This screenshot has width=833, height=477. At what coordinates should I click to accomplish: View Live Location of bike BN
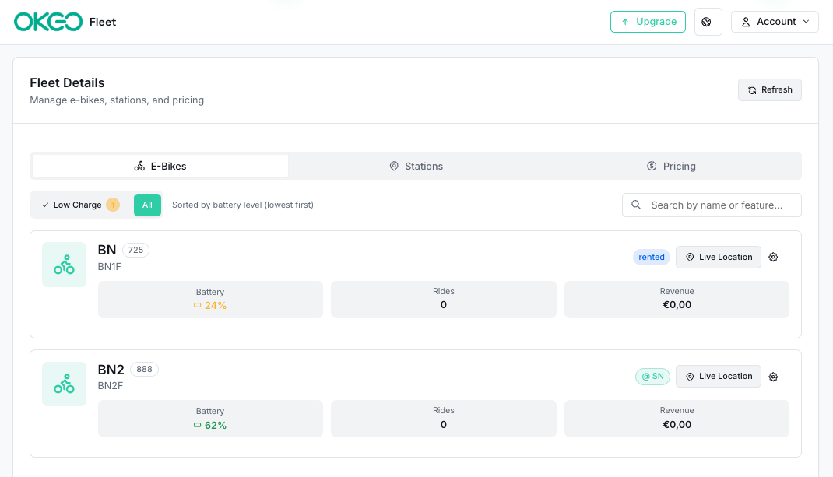coord(718,257)
